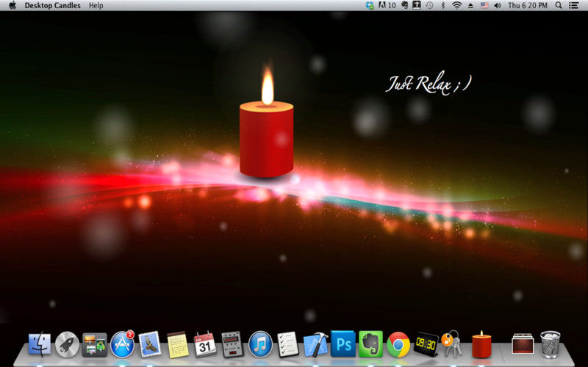Click the candle flame
The image size is (588, 367).
(268, 85)
